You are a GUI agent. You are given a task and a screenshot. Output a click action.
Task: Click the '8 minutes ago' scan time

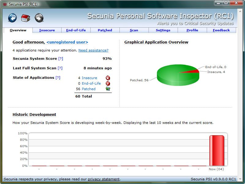click(98, 68)
